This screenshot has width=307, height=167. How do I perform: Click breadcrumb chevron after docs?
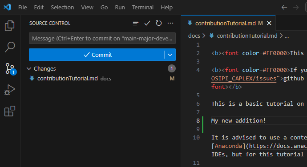pyautogui.click(x=204, y=36)
